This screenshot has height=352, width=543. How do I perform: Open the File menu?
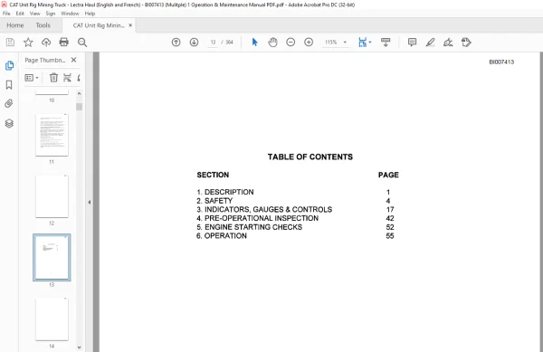6,14
